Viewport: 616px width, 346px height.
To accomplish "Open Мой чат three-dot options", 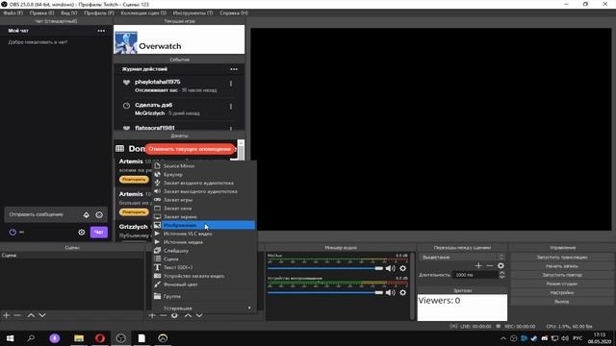I will point(101,31).
